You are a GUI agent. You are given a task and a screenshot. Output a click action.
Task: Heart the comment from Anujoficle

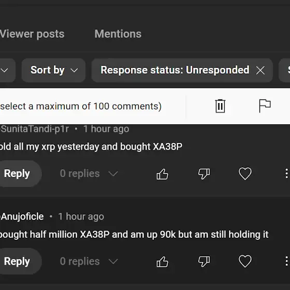(245, 262)
